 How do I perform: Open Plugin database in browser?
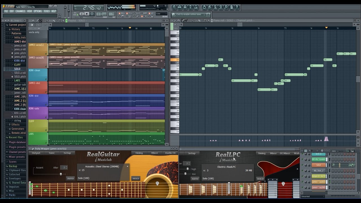pyautogui.click(x=17, y=142)
